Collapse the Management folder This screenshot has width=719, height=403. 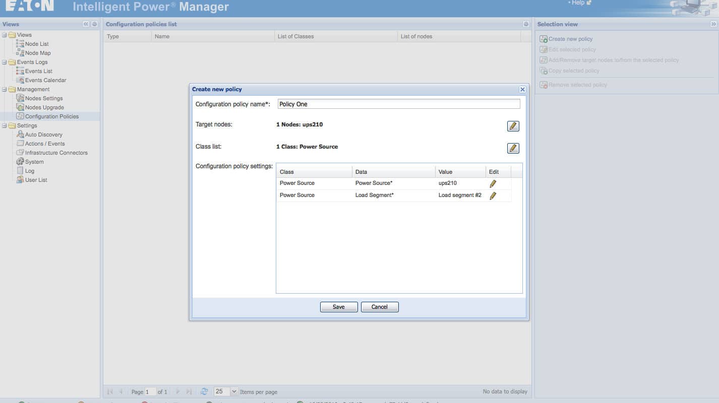tap(4, 89)
